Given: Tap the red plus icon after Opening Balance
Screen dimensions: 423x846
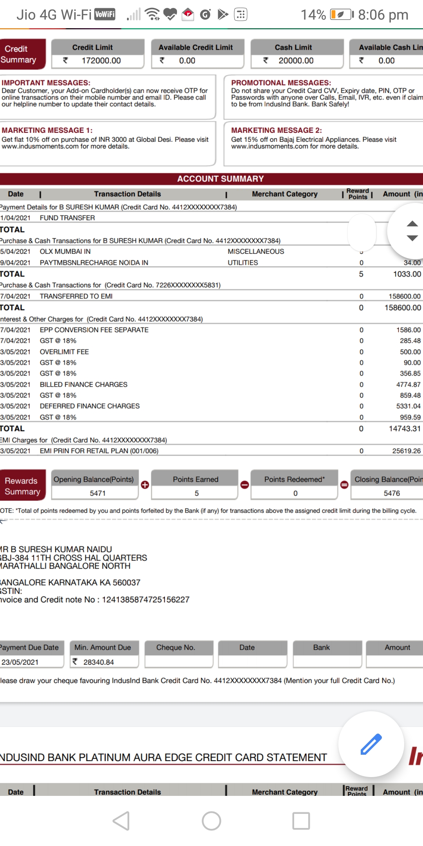Looking at the screenshot, I should [145, 485].
